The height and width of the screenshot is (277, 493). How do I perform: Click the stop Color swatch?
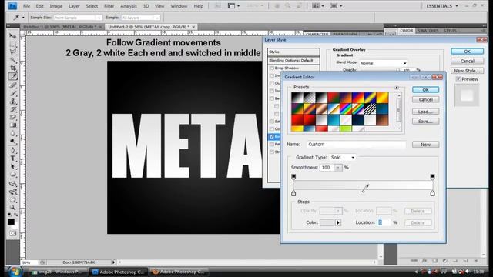click(x=327, y=222)
